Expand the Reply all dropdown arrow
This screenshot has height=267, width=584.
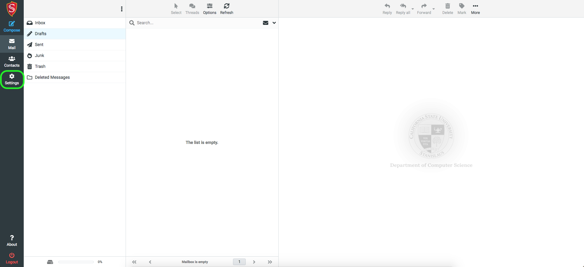[x=413, y=9]
